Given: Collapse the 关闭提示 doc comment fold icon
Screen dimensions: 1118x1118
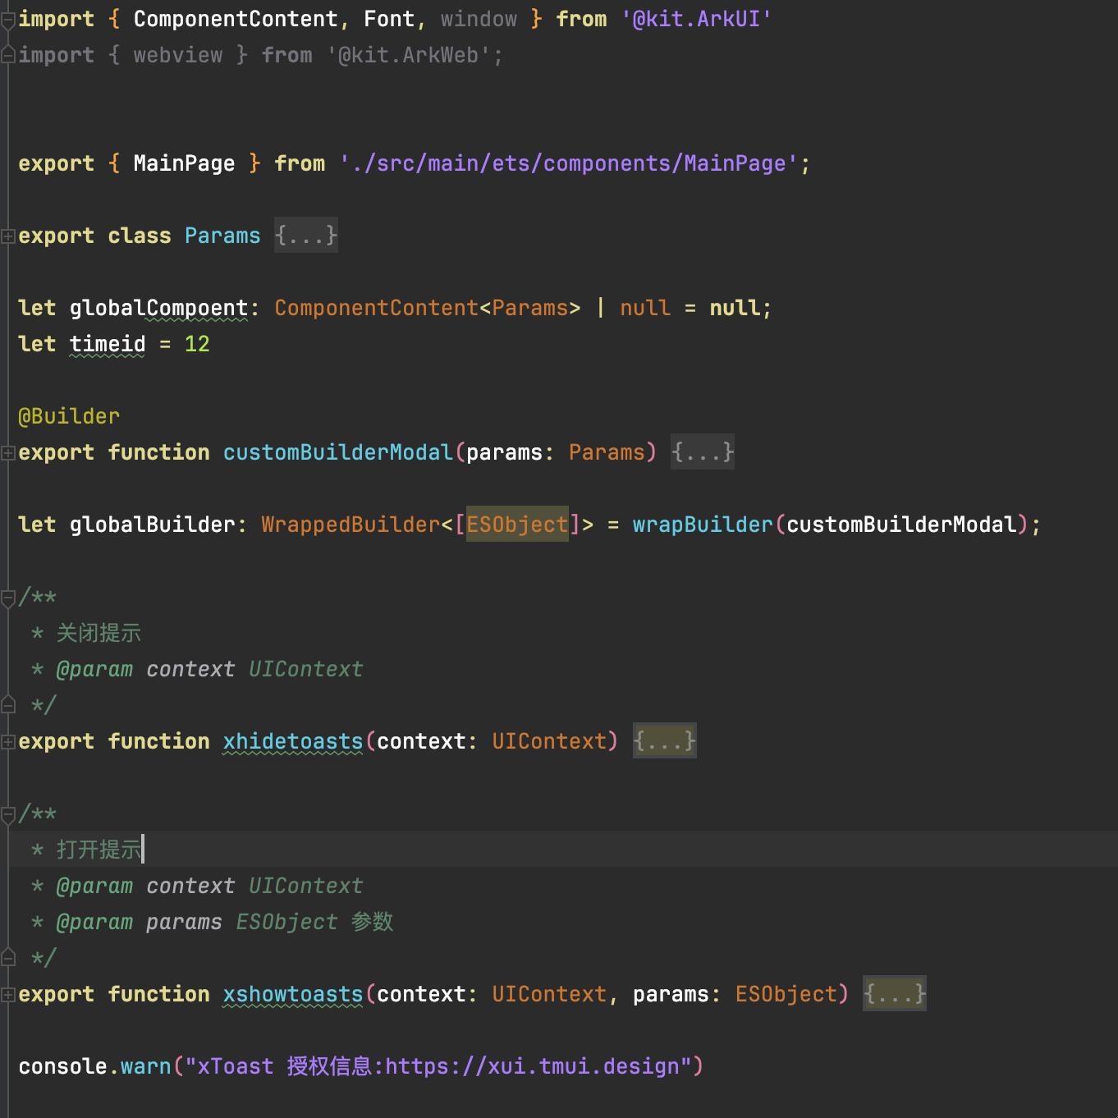Looking at the screenshot, I should click(x=7, y=598).
